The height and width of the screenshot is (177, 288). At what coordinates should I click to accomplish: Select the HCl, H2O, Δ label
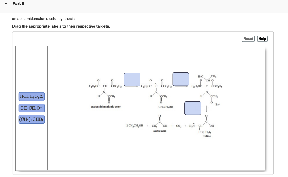point(31,97)
